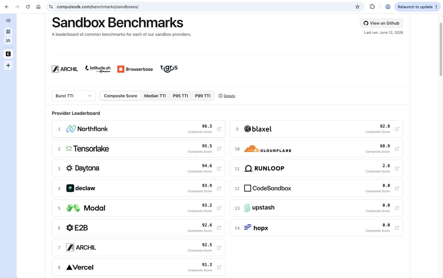Click the 68.9 composite score value
This screenshot has height=278, width=443.
(x=385, y=146)
